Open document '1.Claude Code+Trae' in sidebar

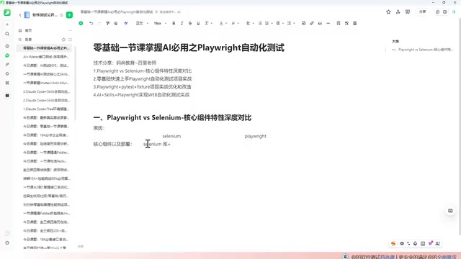point(46,109)
